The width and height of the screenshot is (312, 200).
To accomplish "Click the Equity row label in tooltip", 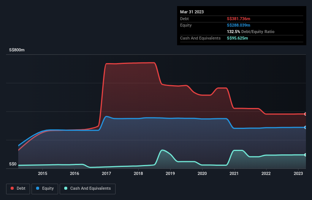I will pos(186,25).
